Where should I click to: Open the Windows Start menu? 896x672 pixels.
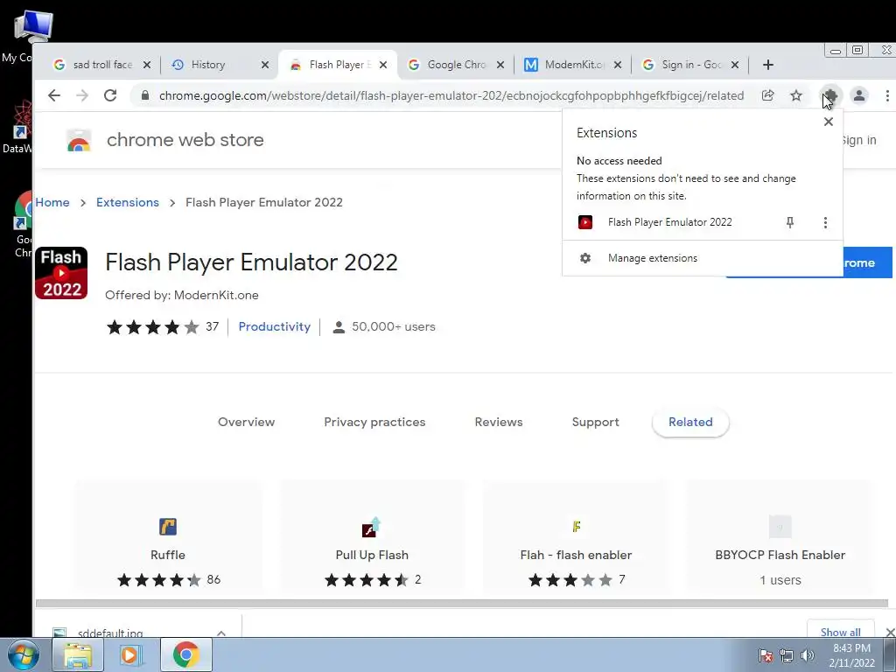(24, 654)
